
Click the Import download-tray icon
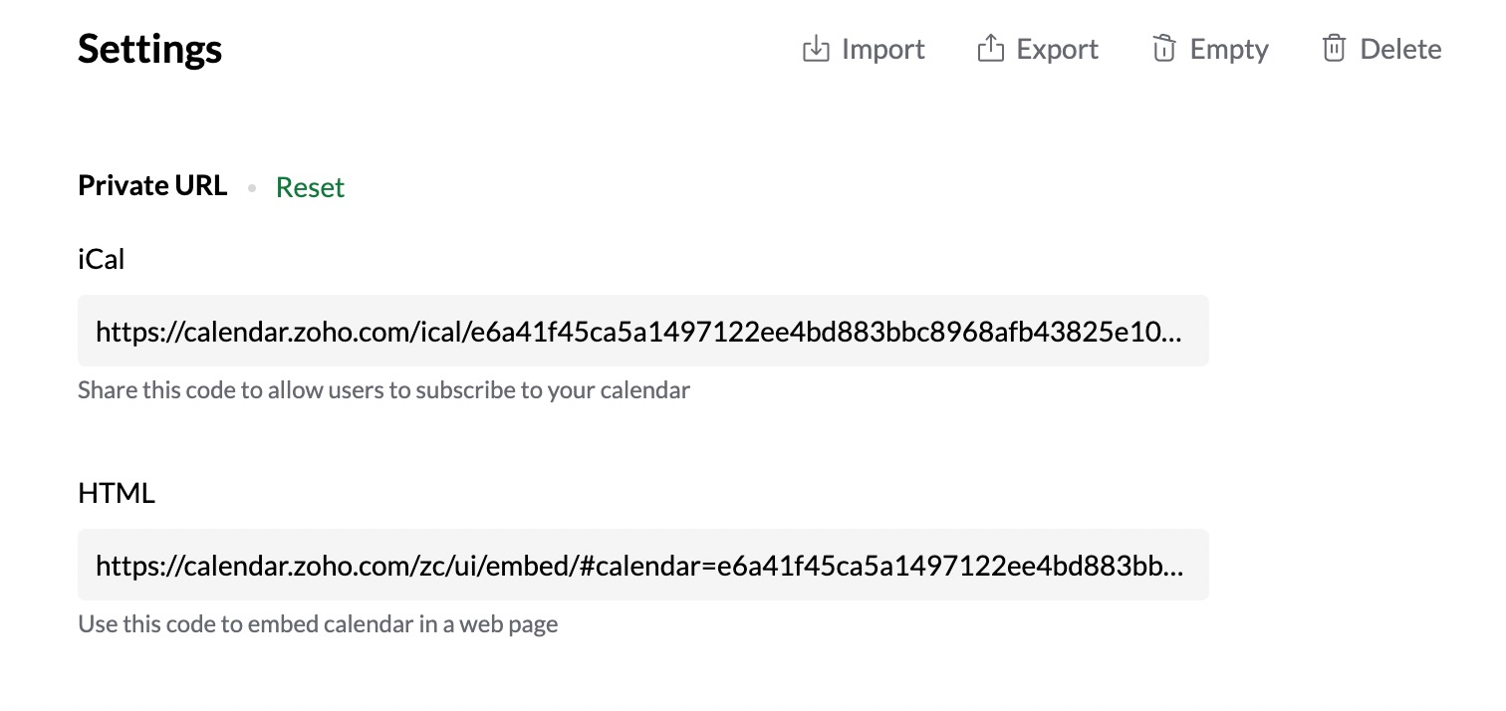(x=816, y=49)
